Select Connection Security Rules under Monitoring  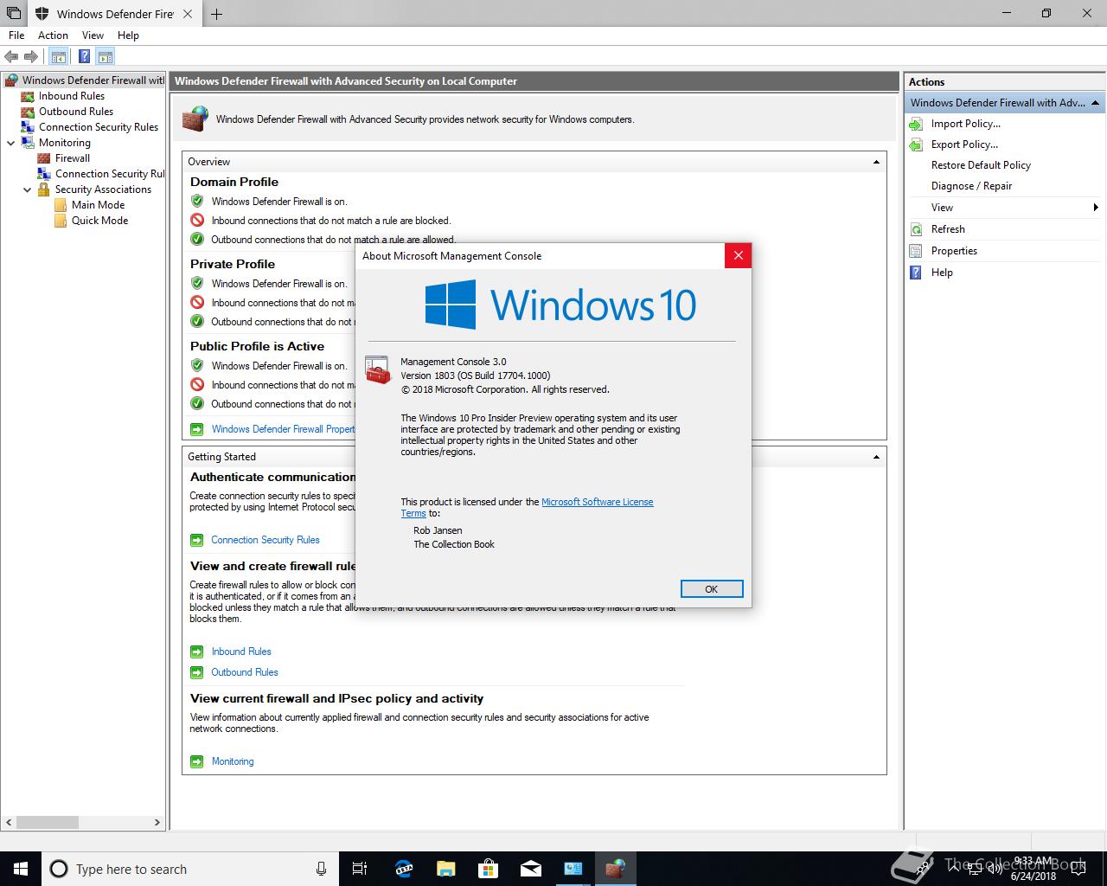pos(110,174)
